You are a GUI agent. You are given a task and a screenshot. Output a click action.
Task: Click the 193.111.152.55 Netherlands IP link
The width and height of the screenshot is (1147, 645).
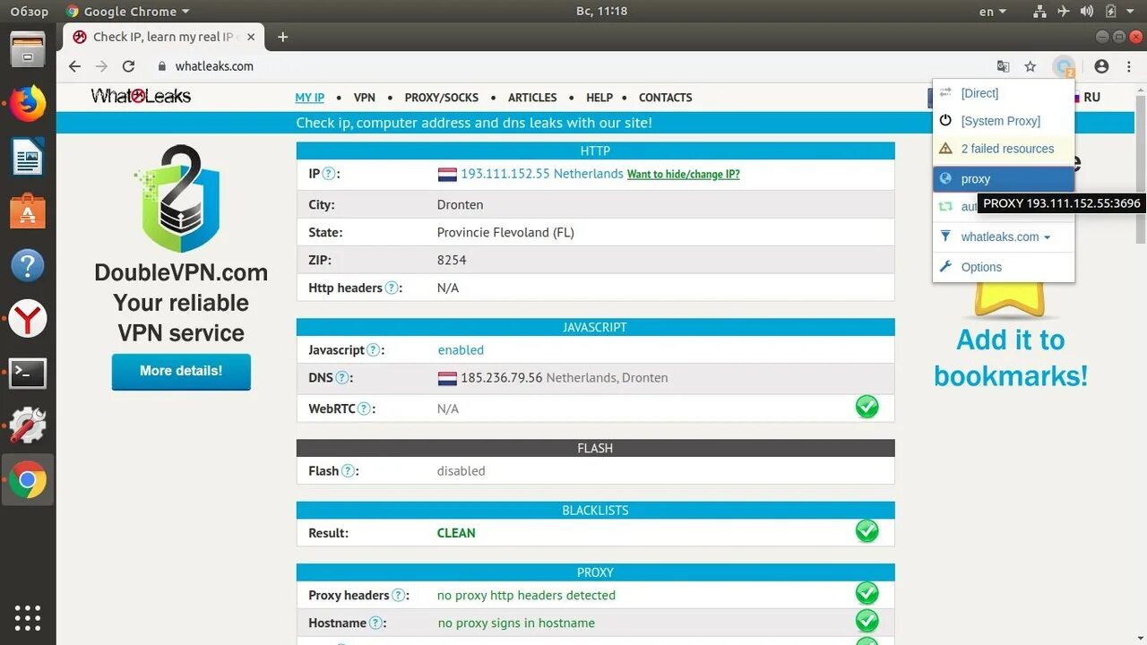pos(541,174)
